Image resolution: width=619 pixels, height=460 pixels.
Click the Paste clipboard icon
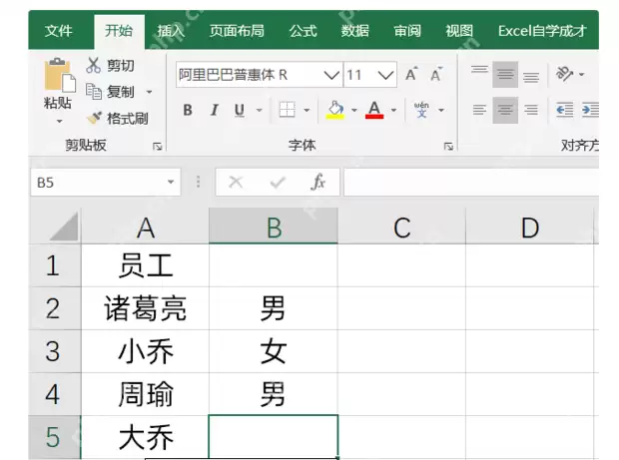click(x=60, y=75)
